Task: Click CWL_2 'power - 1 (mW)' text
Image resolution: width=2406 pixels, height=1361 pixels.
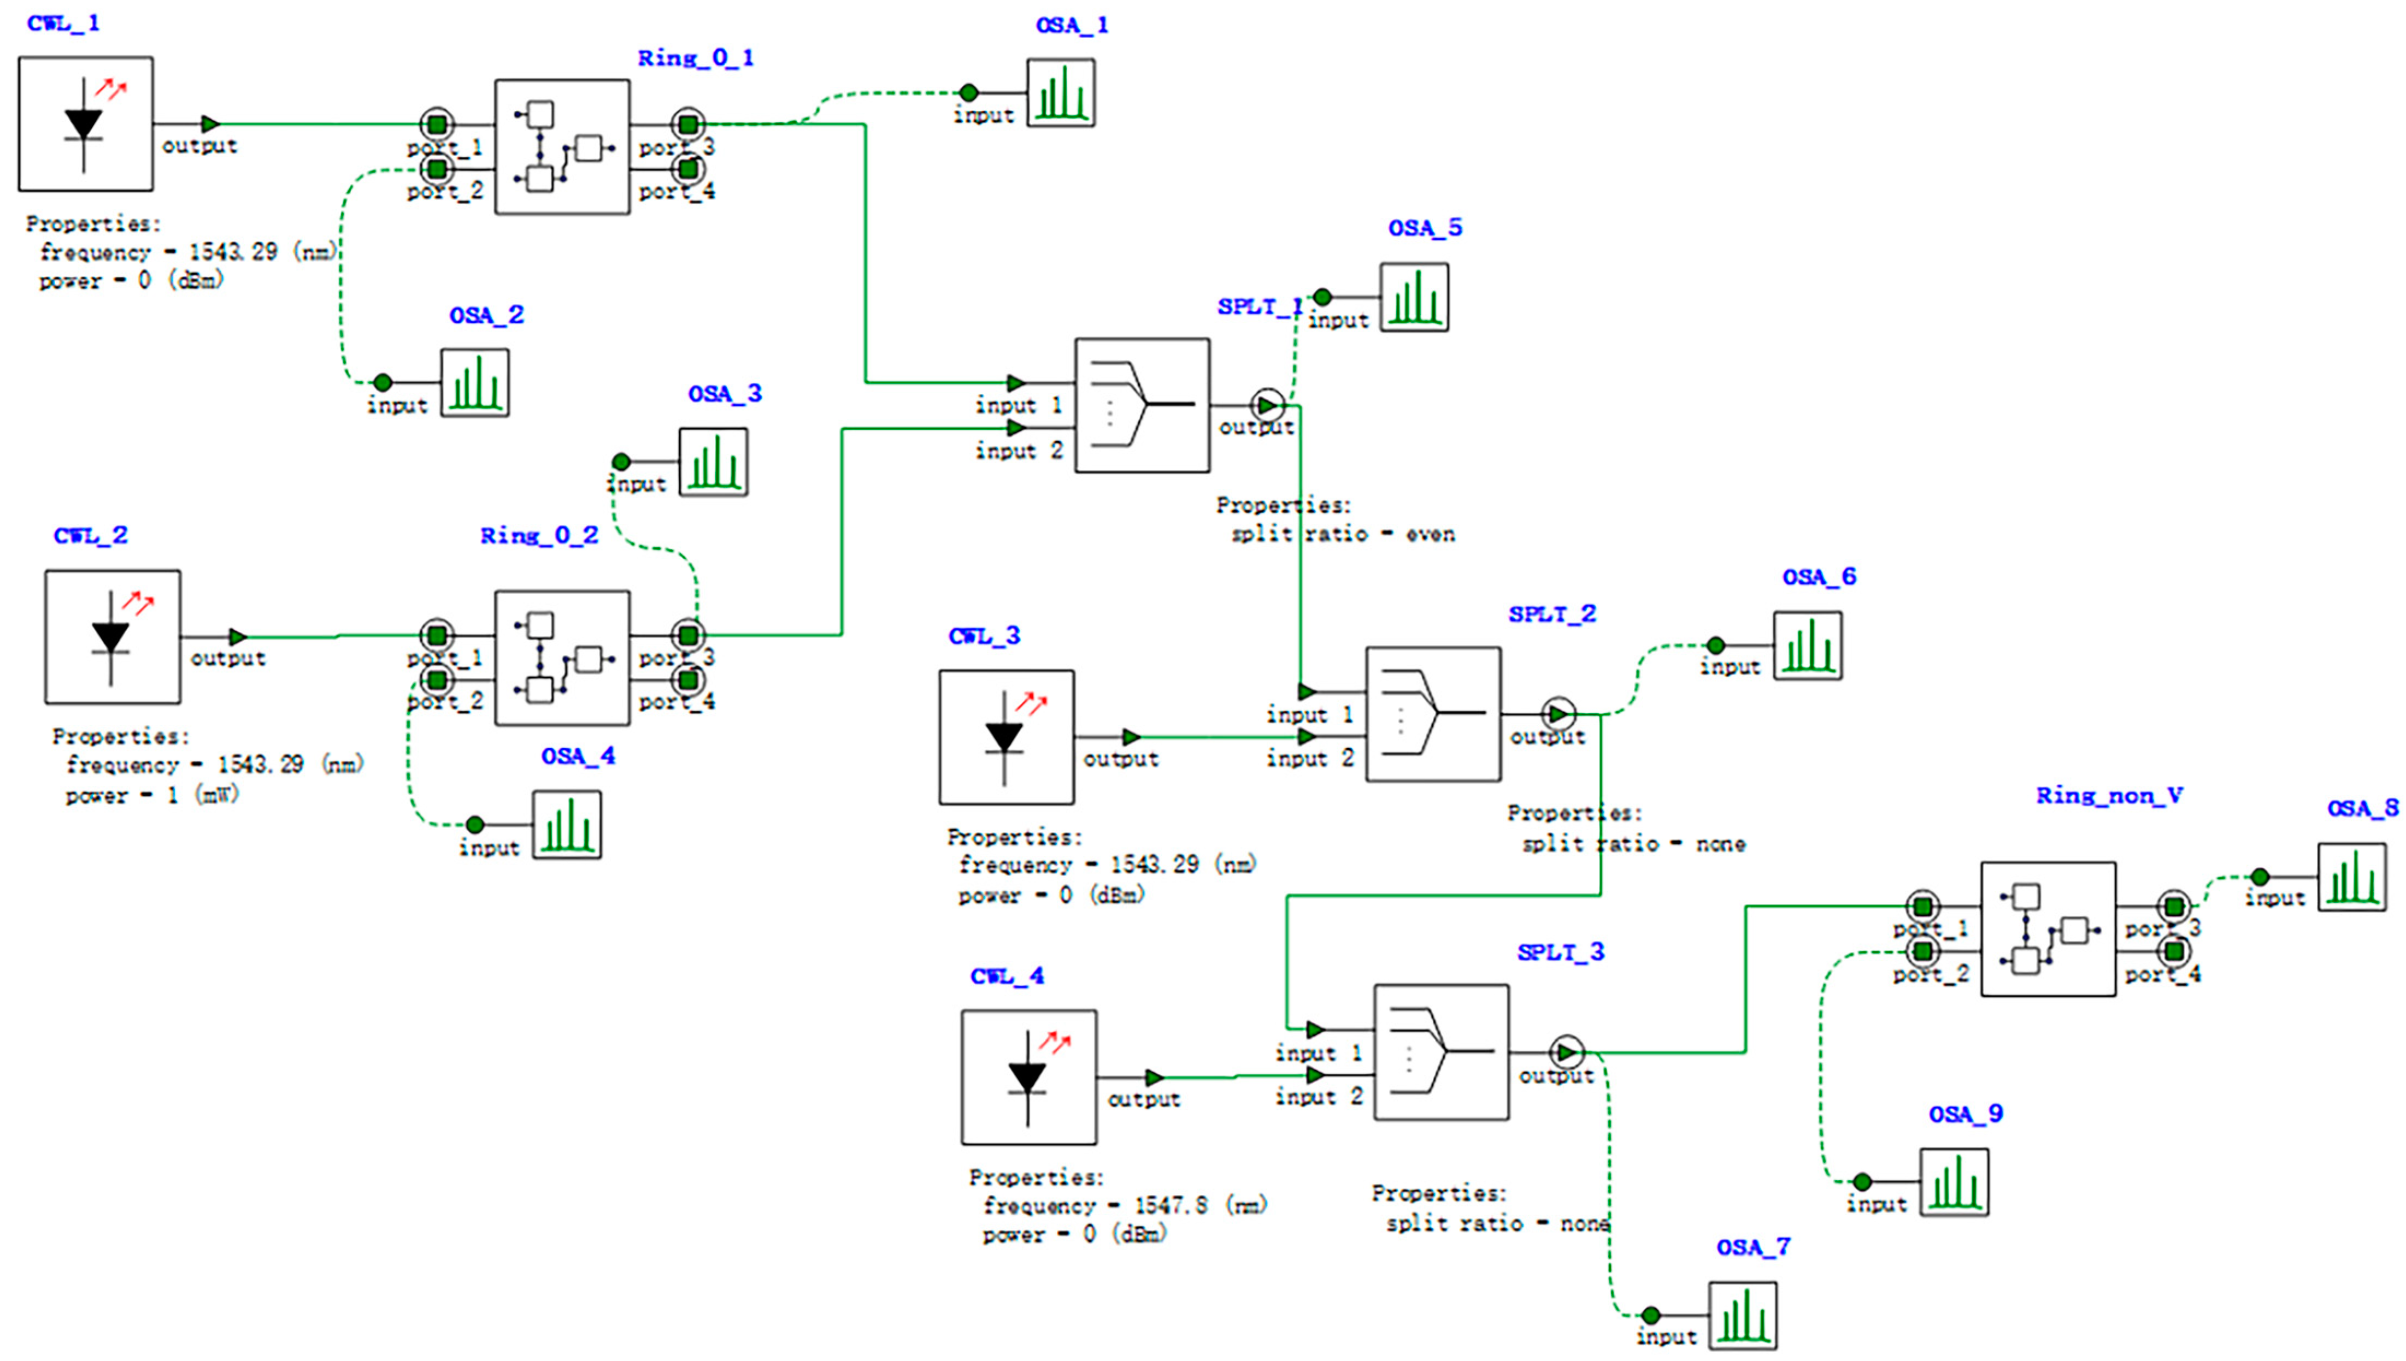Action: pos(152,796)
